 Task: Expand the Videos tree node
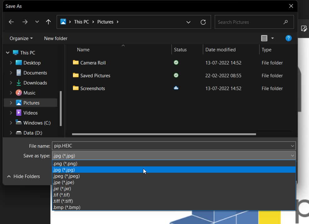tap(11, 113)
